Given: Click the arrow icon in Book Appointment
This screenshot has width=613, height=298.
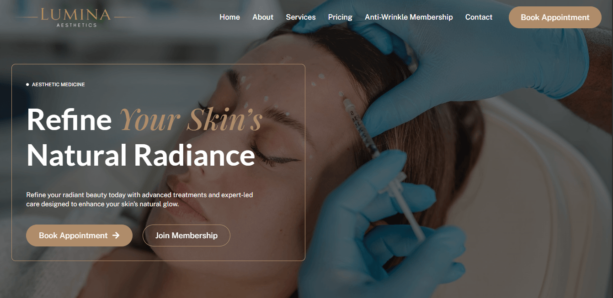Looking at the screenshot, I should pos(116,235).
